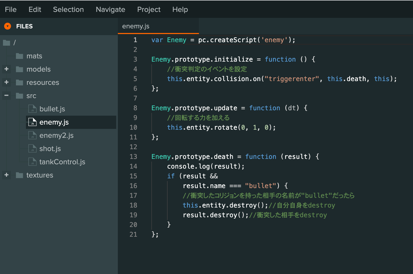The height and width of the screenshot is (274, 413).
Task: Click line number 21 in the gutter
Action: tap(134, 235)
